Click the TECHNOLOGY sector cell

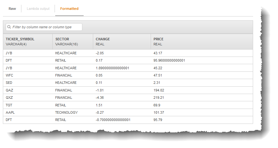pos(66,112)
